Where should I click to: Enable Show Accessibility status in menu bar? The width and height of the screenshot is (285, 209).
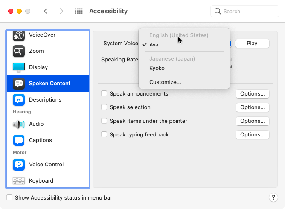click(9, 198)
